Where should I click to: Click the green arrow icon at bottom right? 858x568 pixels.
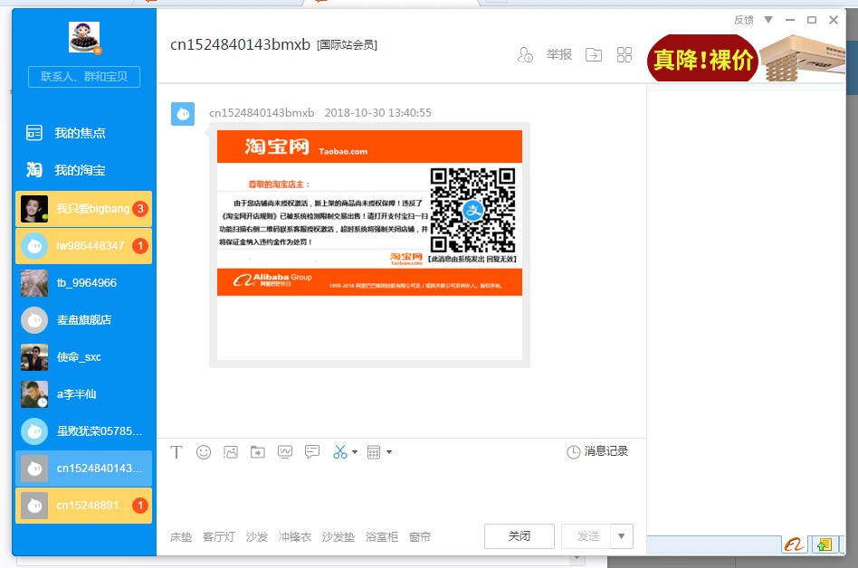pos(825,544)
